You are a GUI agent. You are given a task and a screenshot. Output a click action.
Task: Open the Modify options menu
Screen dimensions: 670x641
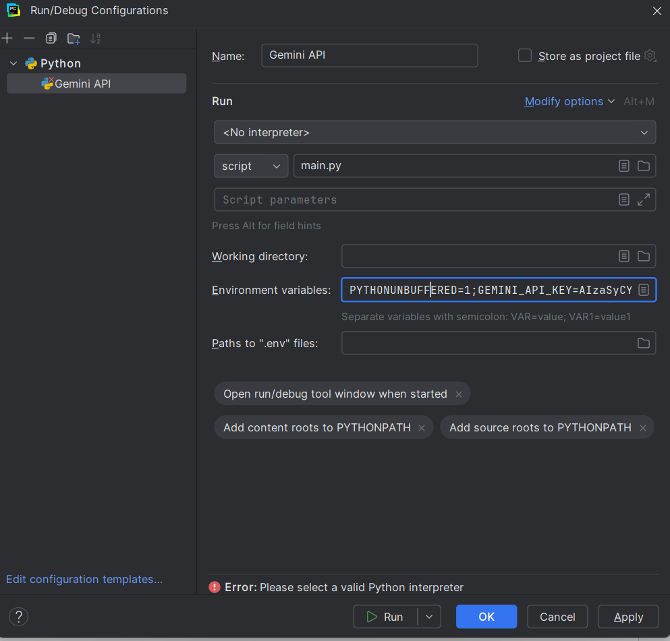pyautogui.click(x=563, y=102)
